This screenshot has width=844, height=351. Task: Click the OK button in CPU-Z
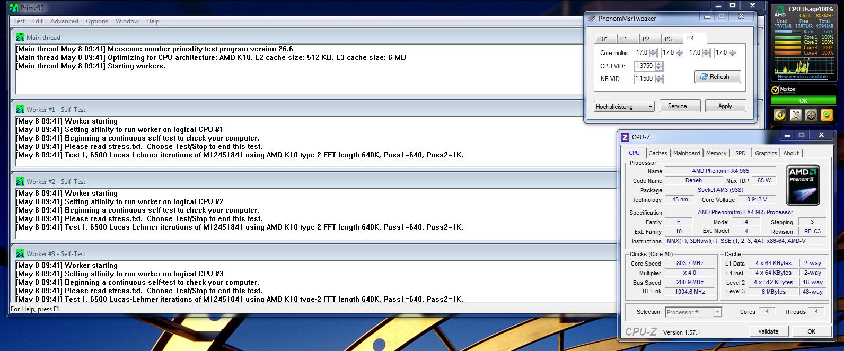click(811, 331)
